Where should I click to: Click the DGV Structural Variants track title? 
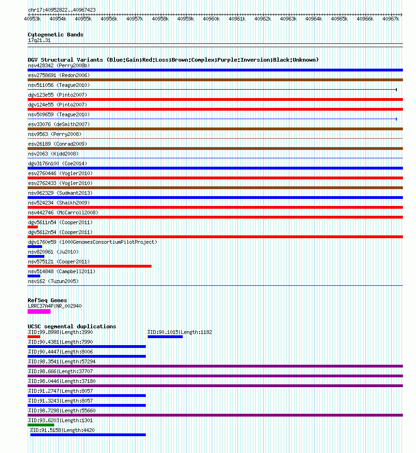coord(173,60)
